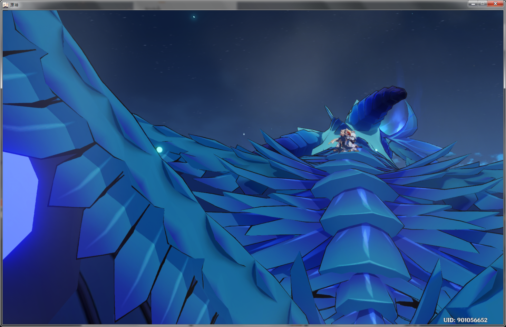Image resolution: width=506 pixels, height=327 pixels.
Task: Click the glowing cyan orb on dragon's wing
Action: coord(159,149)
